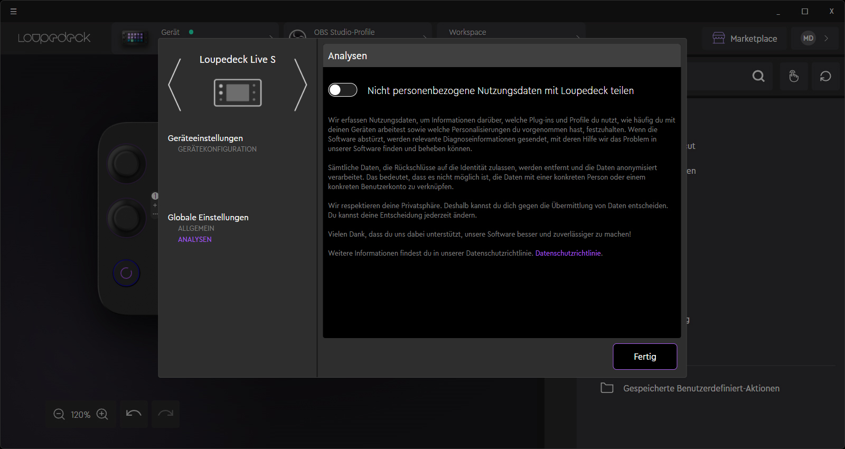The height and width of the screenshot is (449, 845).
Task: Click the redo arrow
Action: (165, 414)
